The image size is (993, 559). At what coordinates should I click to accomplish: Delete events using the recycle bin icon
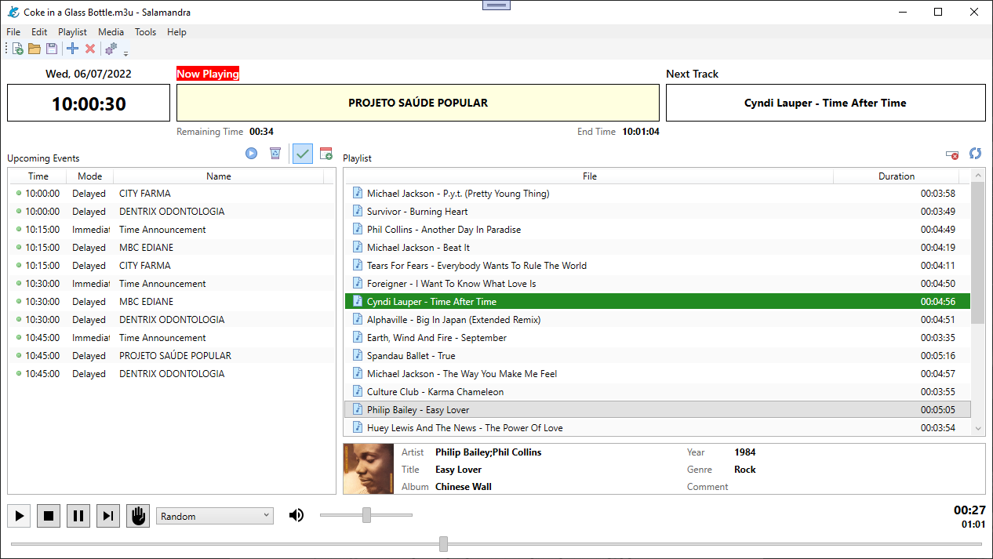coord(275,154)
